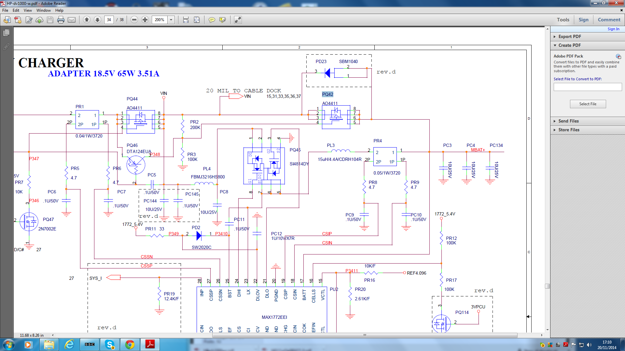Click the zoom out minus button
The image size is (625, 351).
tap(134, 20)
